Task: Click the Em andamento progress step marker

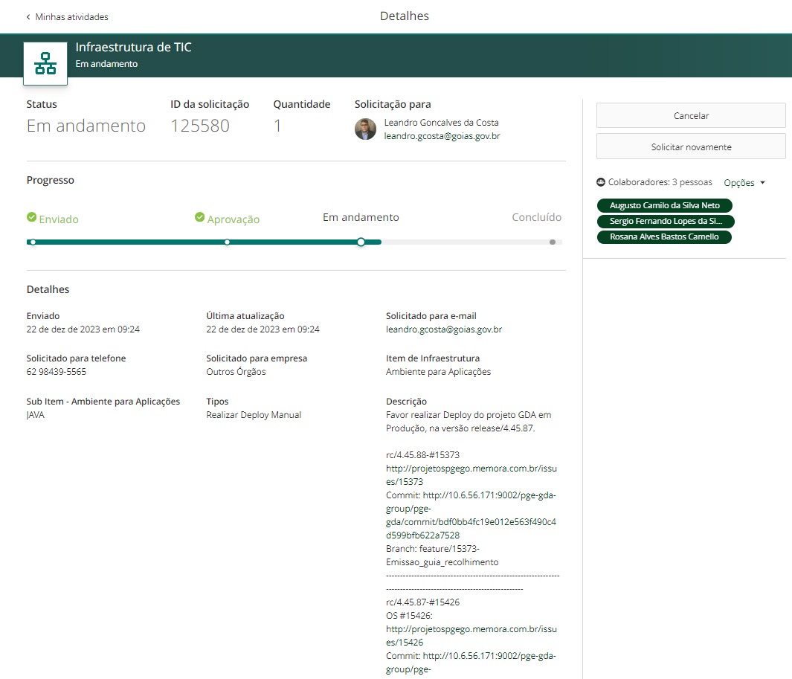Action: (361, 242)
